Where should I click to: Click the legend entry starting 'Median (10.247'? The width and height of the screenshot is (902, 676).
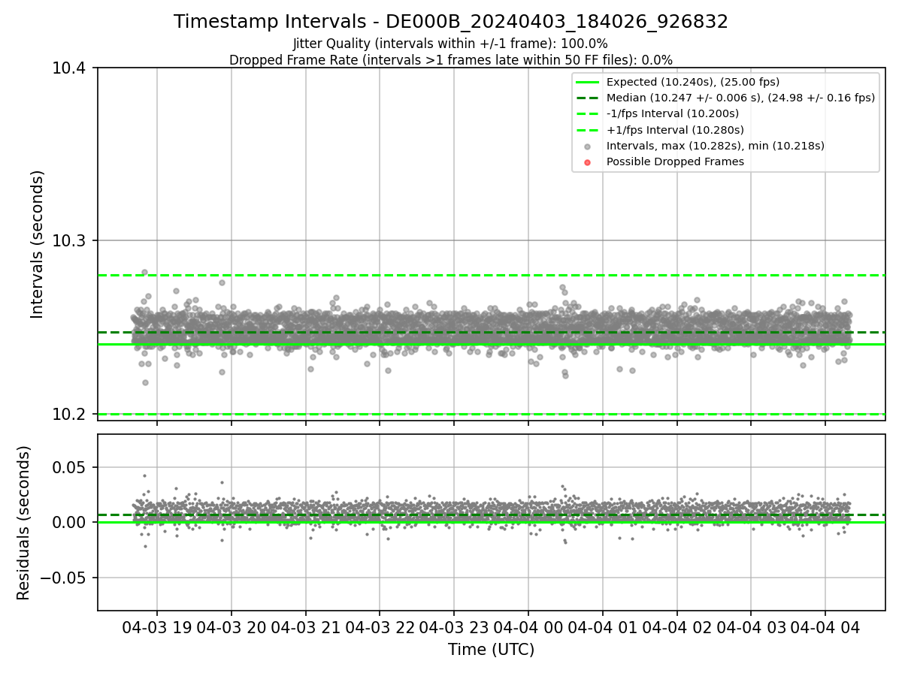740,98
